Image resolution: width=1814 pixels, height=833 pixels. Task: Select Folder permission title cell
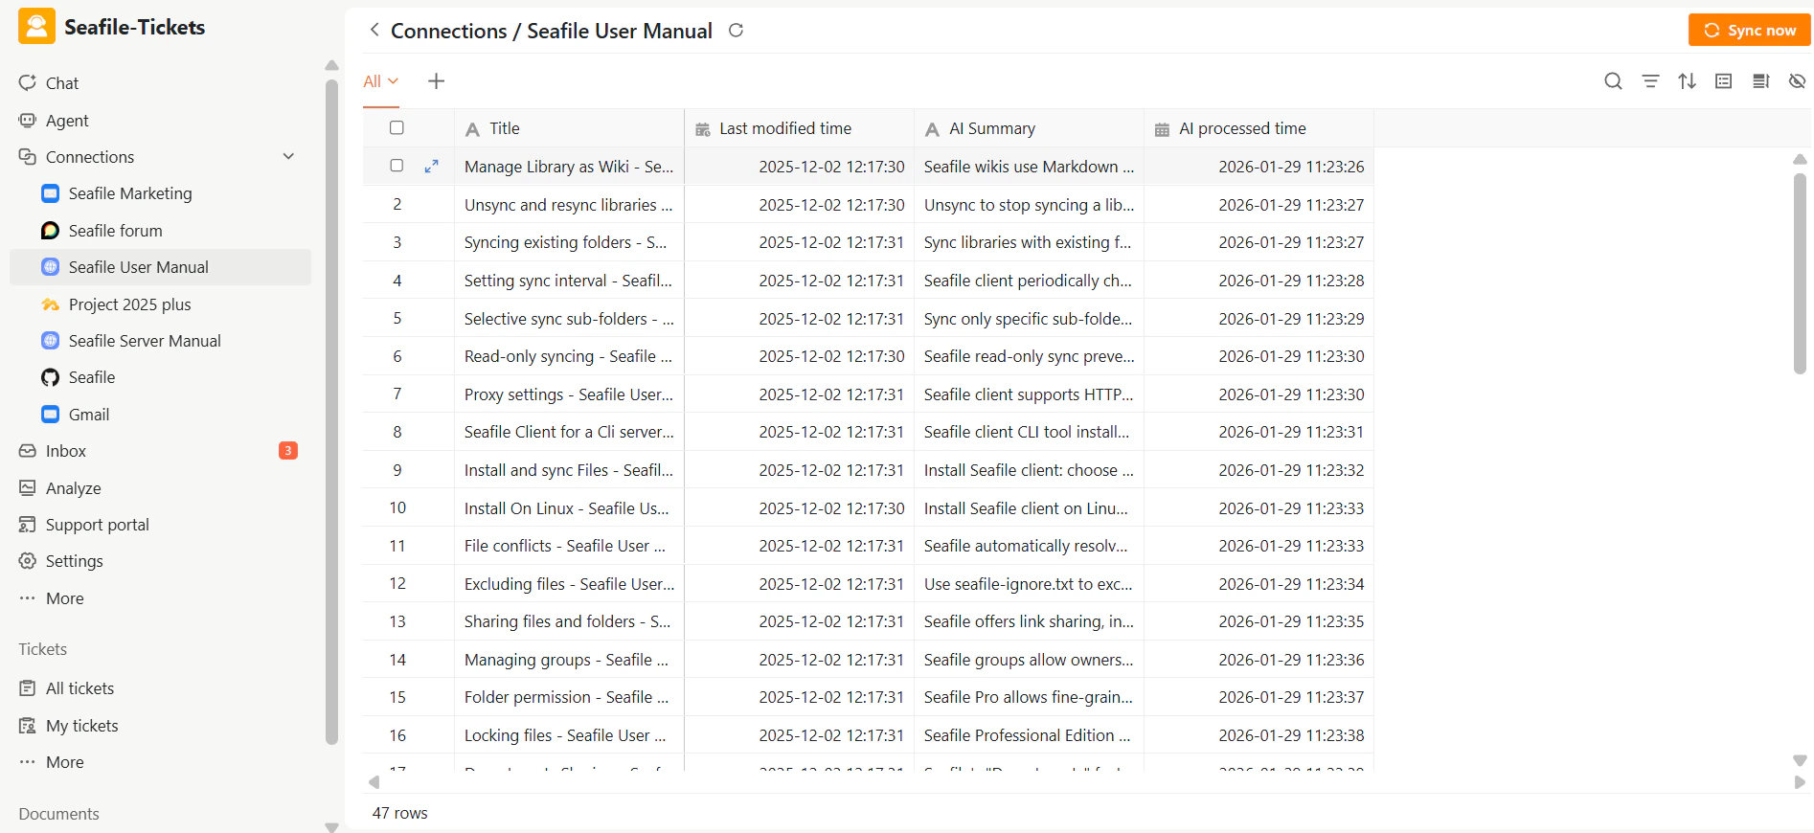pyautogui.click(x=569, y=697)
